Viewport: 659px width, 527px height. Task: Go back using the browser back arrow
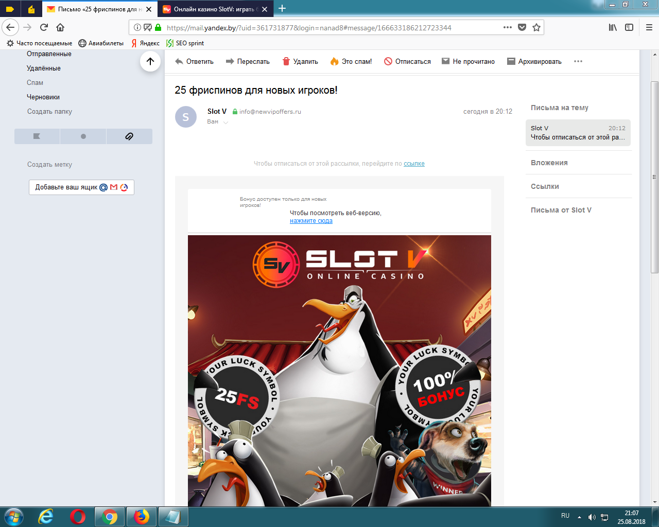[x=10, y=27]
